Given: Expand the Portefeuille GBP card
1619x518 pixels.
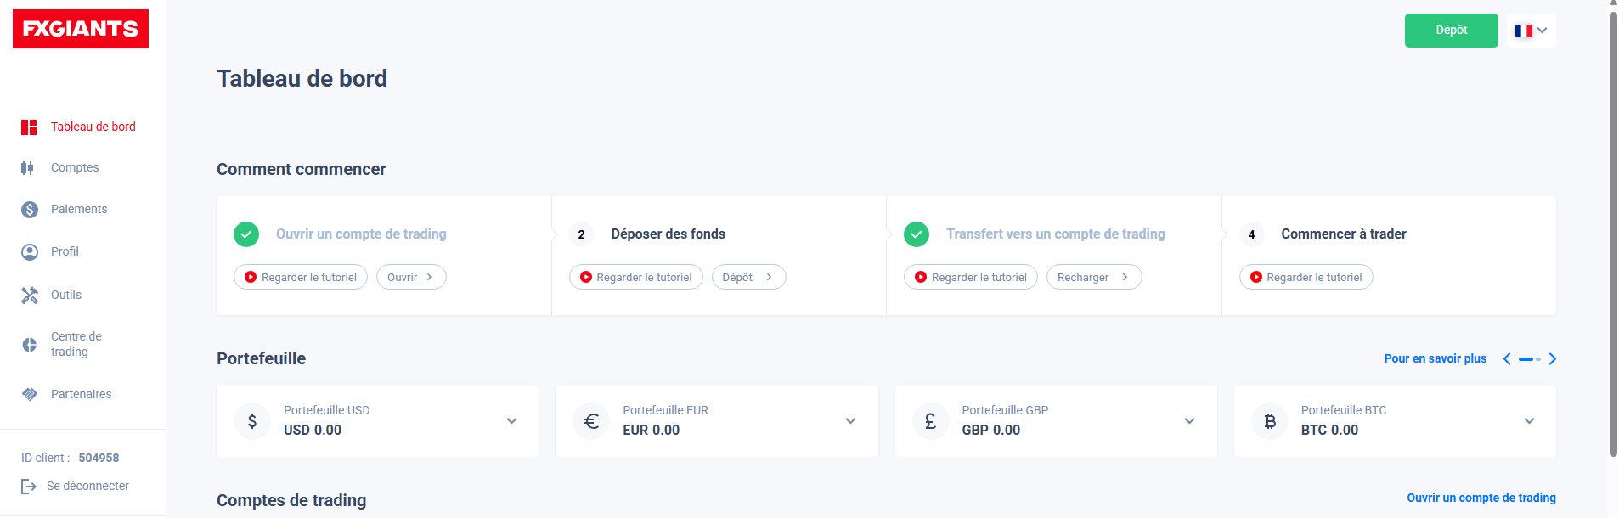Looking at the screenshot, I should pos(1189,421).
